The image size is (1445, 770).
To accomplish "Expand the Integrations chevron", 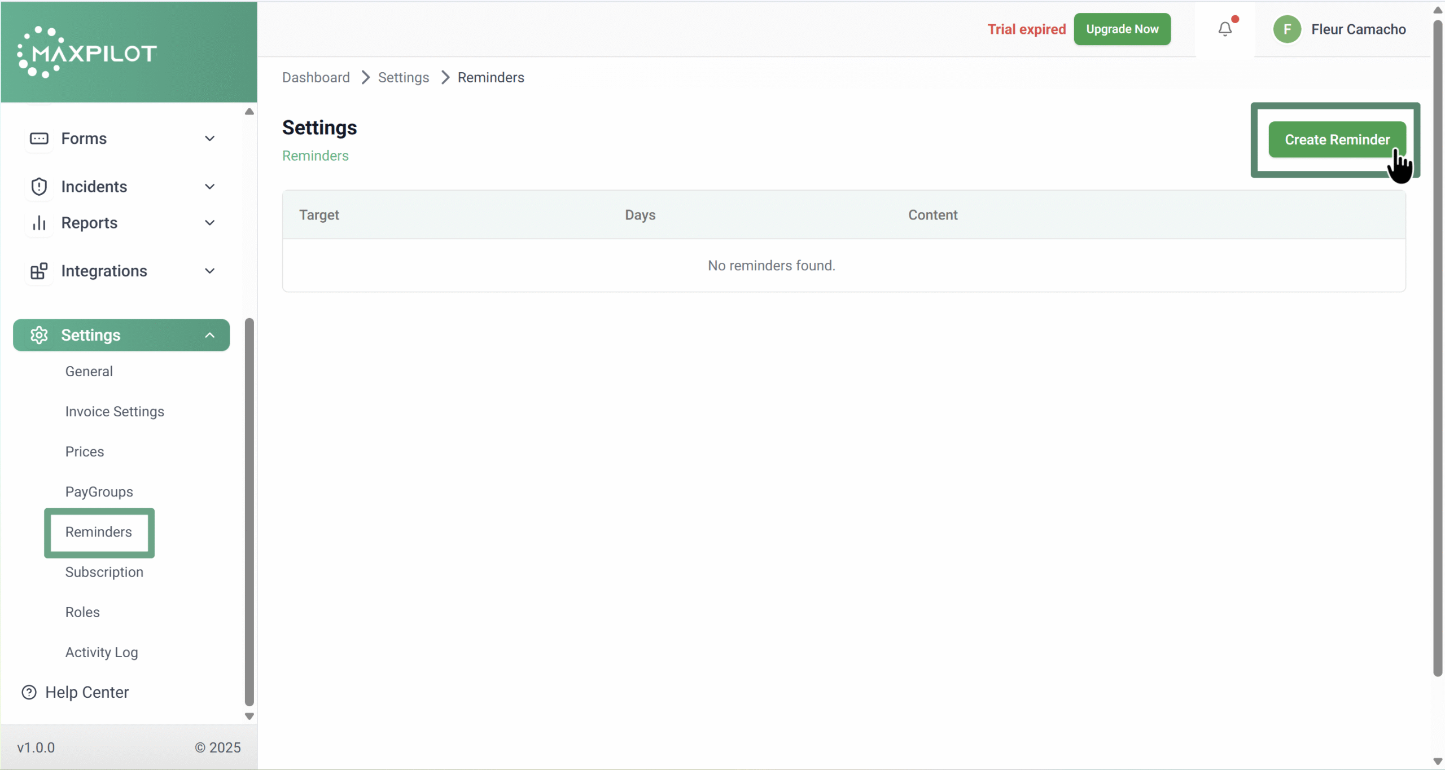I will (x=209, y=271).
